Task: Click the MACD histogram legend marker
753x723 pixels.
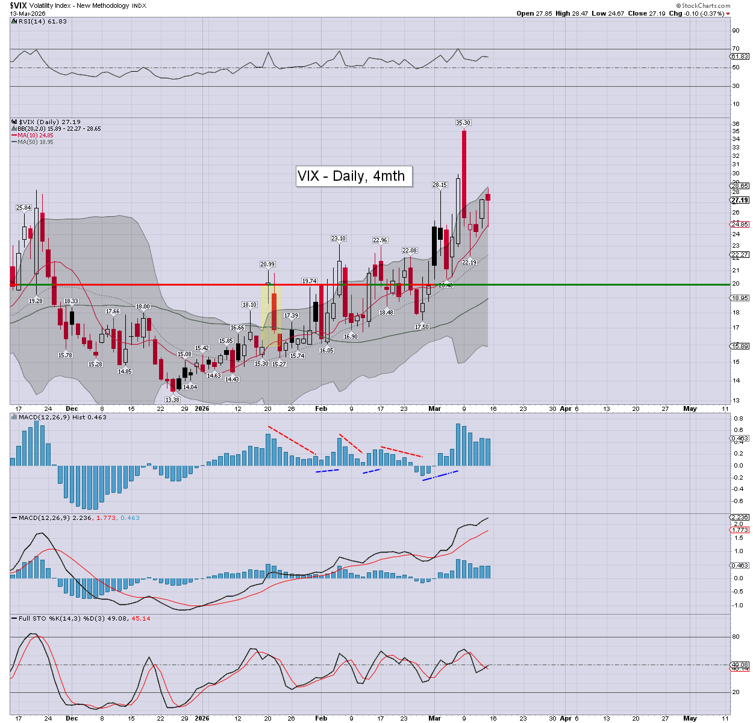Action: point(14,417)
